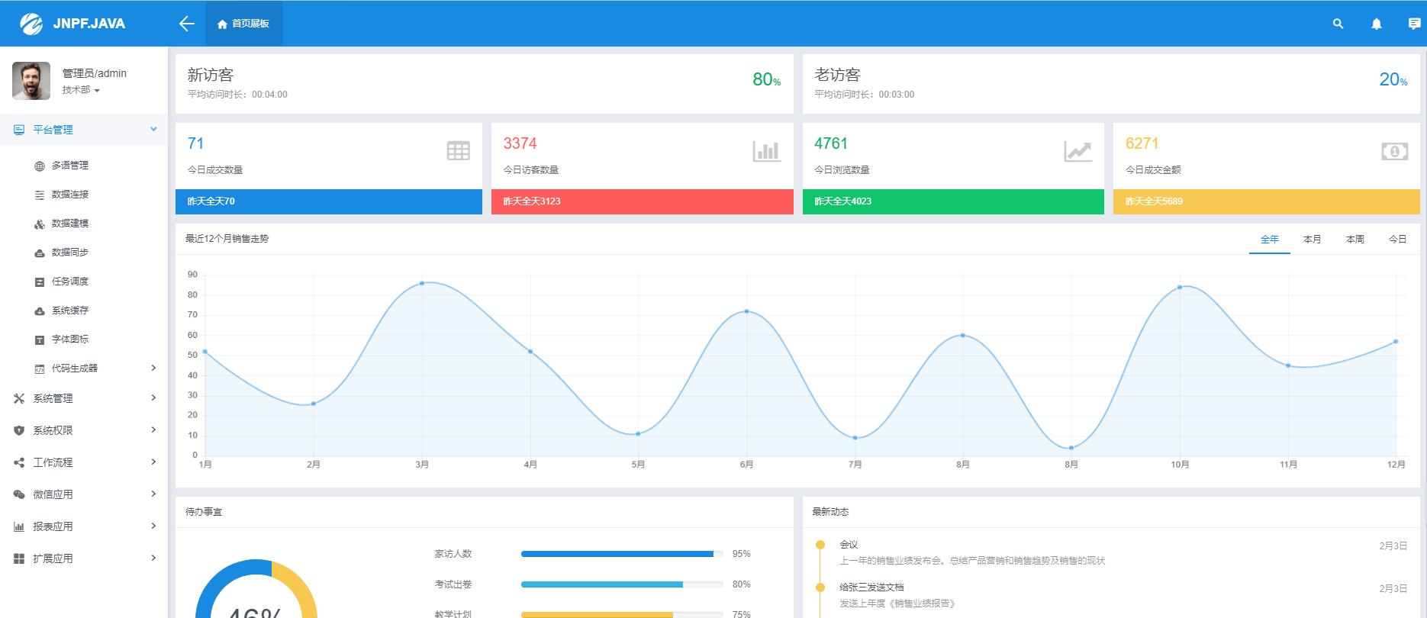
Task: Select the 首页展板 tab
Action: pyautogui.click(x=243, y=24)
